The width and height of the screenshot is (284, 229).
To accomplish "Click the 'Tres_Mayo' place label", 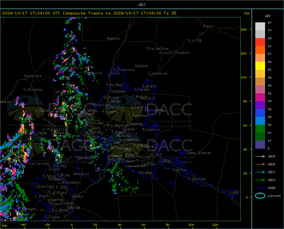I will tap(114, 85).
